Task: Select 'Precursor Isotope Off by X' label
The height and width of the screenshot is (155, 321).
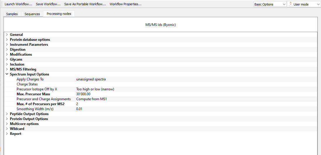Action: 37,89
